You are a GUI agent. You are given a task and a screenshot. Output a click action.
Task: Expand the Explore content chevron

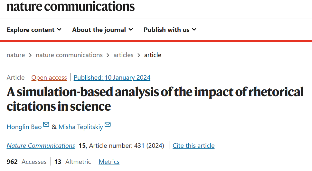tap(59, 30)
